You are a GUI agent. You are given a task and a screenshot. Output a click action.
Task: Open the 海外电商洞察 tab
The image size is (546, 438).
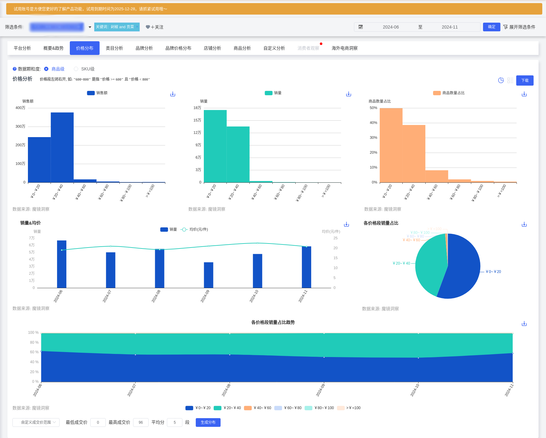(345, 48)
